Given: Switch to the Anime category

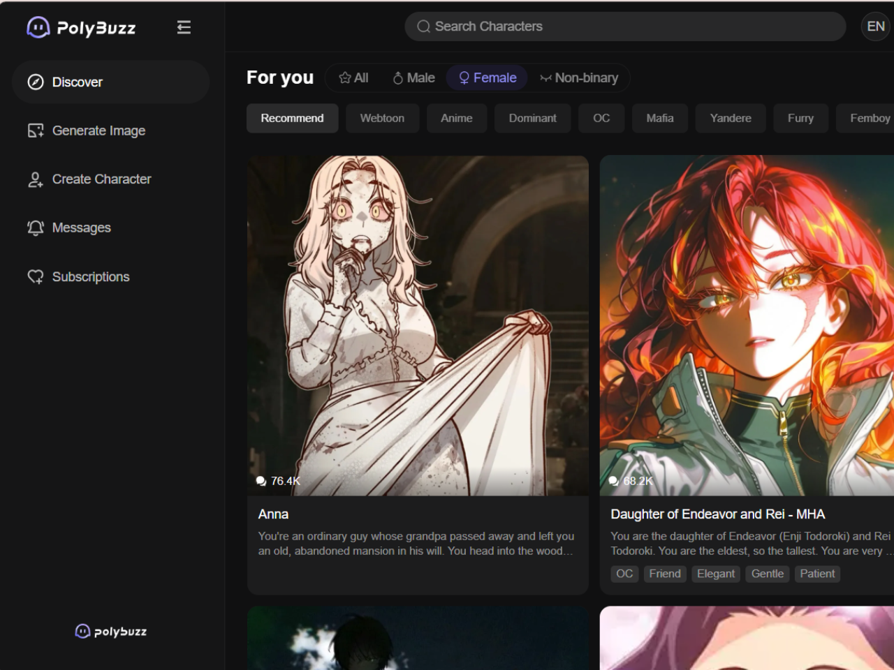Looking at the screenshot, I should pyautogui.click(x=457, y=119).
